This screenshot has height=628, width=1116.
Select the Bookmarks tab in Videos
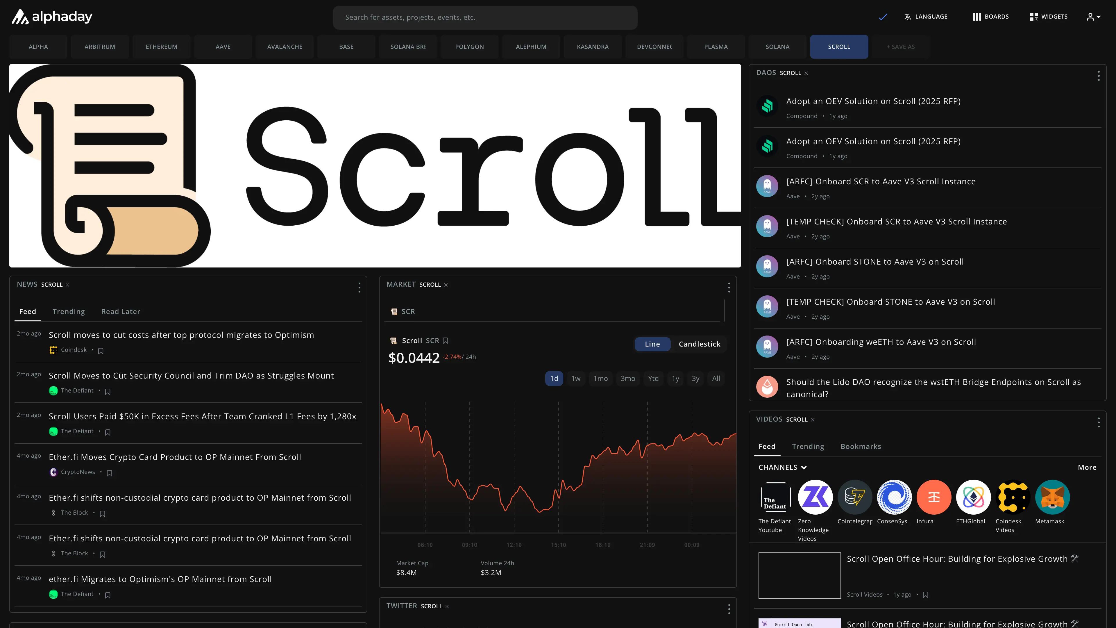(x=860, y=446)
